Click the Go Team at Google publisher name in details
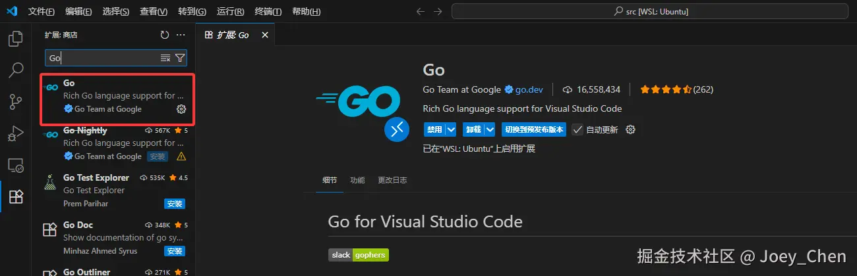The height and width of the screenshot is (276, 857). pyautogui.click(x=462, y=89)
